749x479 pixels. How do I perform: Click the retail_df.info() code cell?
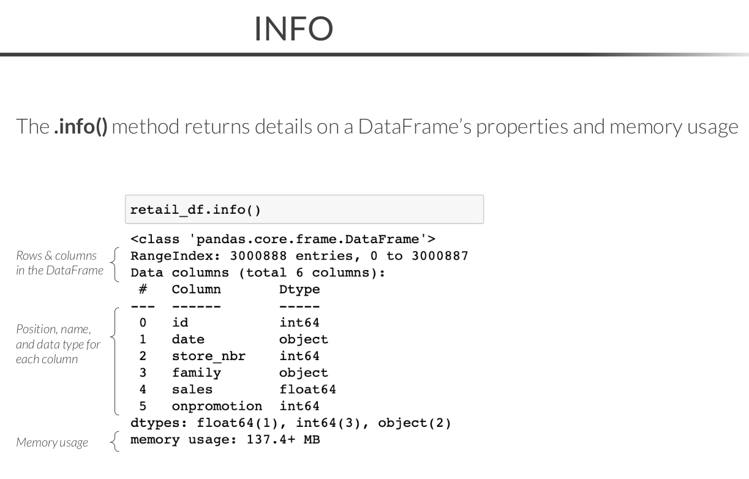(304, 210)
